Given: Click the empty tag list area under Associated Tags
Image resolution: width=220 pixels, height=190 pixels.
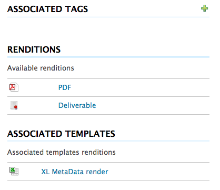Looking at the screenshot, I should point(108,28).
